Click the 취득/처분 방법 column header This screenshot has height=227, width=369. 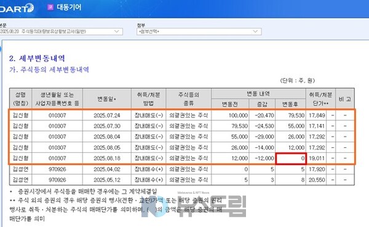point(148,99)
